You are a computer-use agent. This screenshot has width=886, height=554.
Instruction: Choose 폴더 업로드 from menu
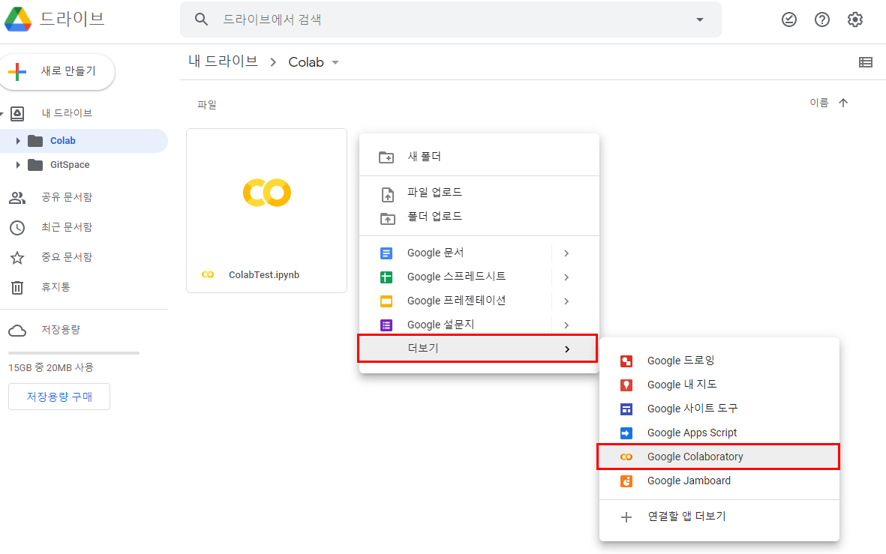coord(479,217)
